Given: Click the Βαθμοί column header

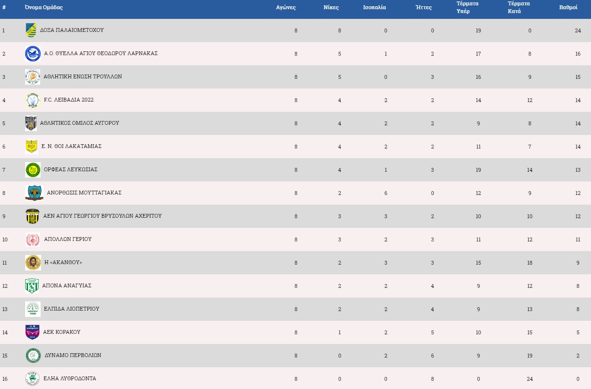Looking at the screenshot, I should coord(568,8).
